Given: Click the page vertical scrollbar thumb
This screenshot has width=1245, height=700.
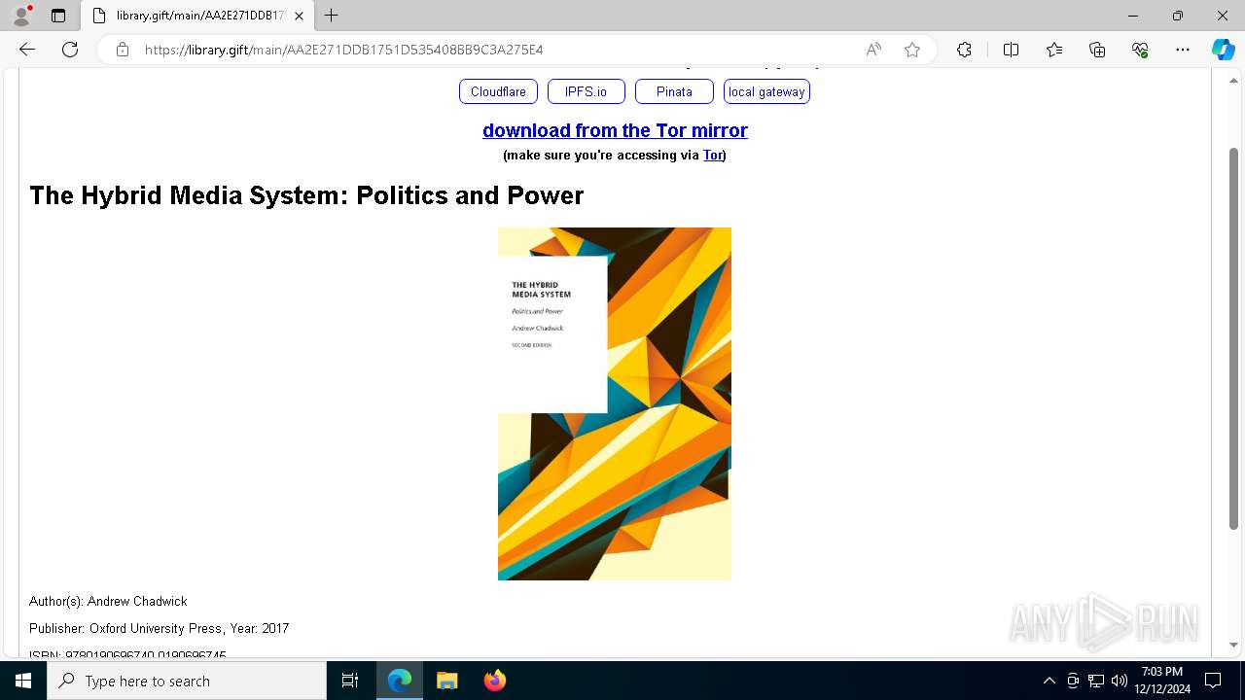Looking at the screenshot, I should coord(1233,338).
